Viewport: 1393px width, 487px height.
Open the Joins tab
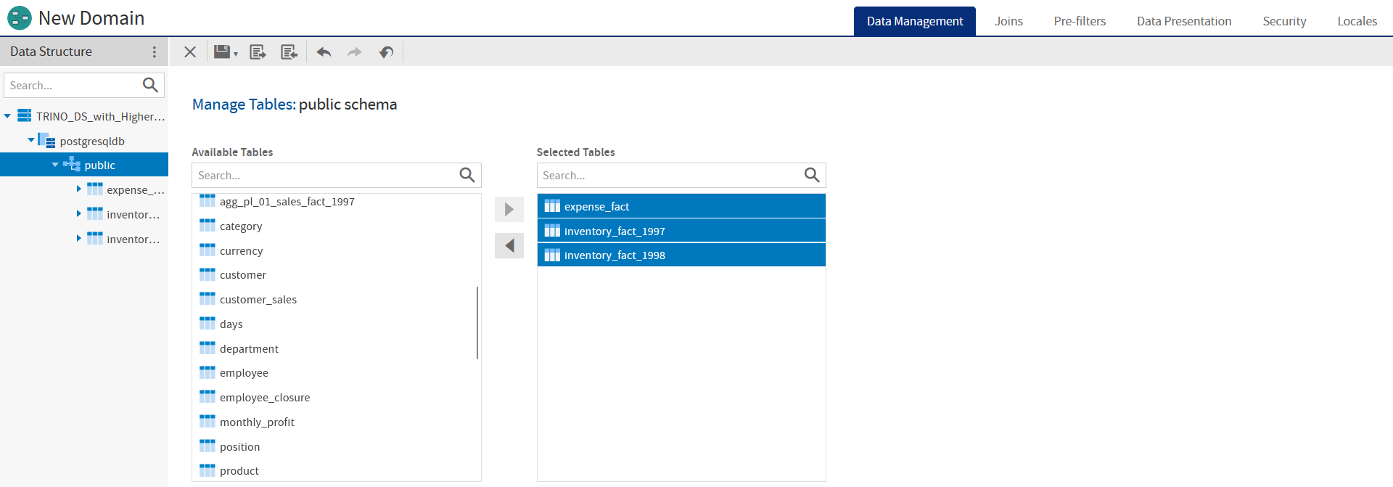pyautogui.click(x=1008, y=21)
